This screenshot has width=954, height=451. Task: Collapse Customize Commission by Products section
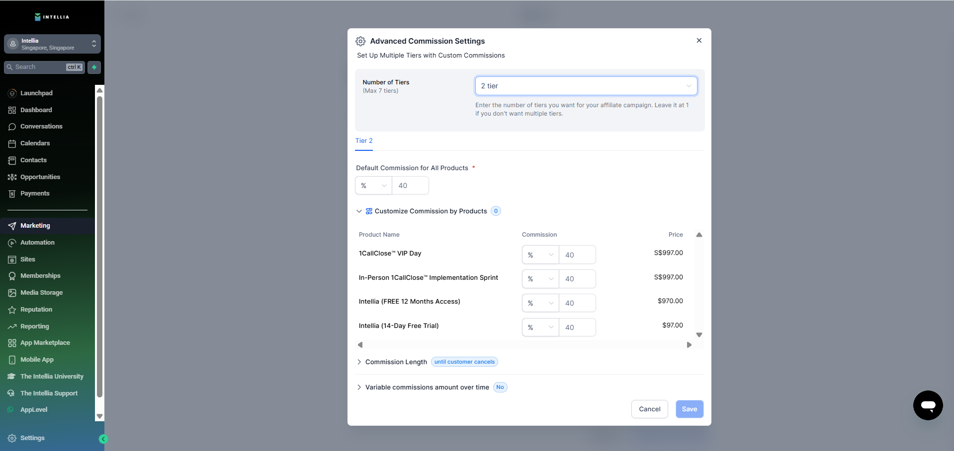(x=359, y=211)
